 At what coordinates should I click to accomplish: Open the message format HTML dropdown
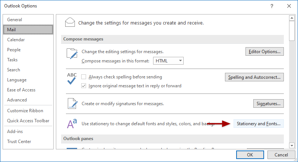(x=168, y=61)
